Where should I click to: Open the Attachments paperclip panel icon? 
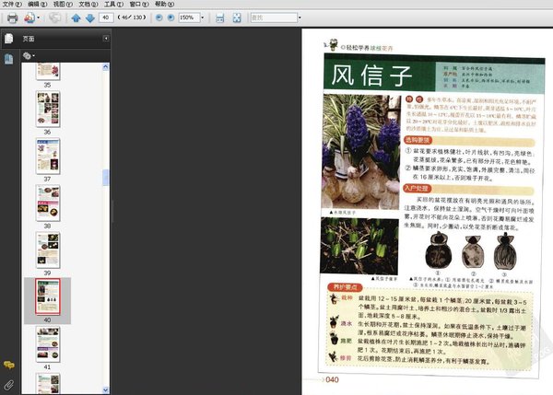pyautogui.click(x=9, y=385)
